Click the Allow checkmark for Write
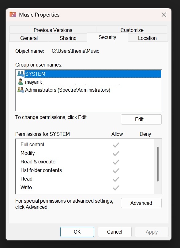Screen dimensions: 180x248 pyautogui.click(x=116, y=187)
